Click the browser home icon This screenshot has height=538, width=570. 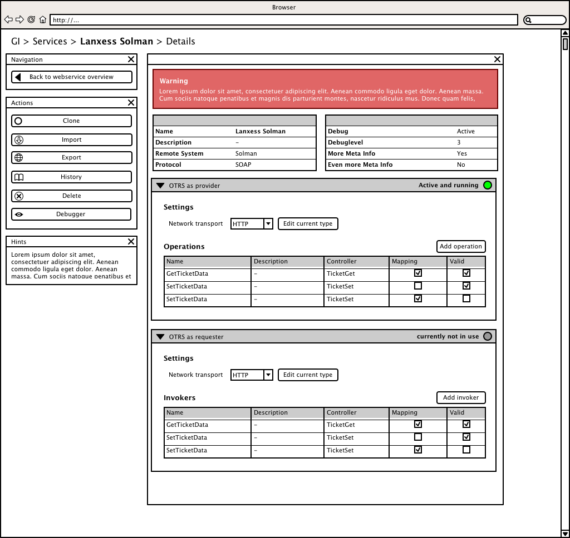coord(42,19)
